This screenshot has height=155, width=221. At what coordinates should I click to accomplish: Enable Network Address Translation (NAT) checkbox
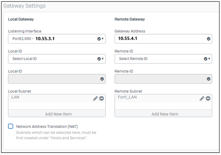[x=11, y=126]
